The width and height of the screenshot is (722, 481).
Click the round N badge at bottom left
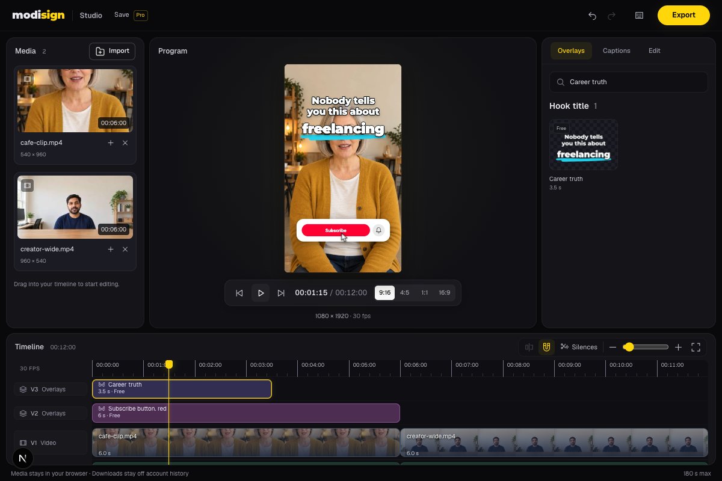coord(23,458)
